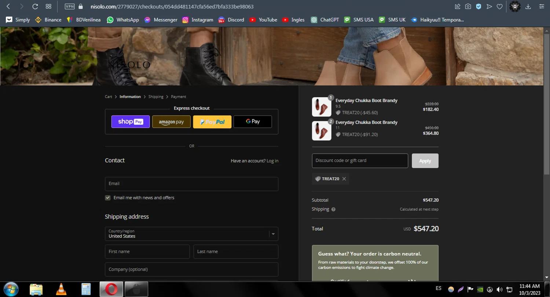The width and height of the screenshot is (550, 297).
Task: Focus the Company (optional) field
Action: coord(191,269)
